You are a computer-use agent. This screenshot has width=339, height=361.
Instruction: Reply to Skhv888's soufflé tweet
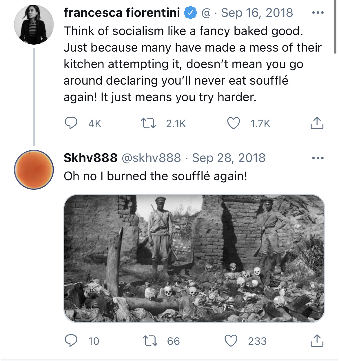71,341
